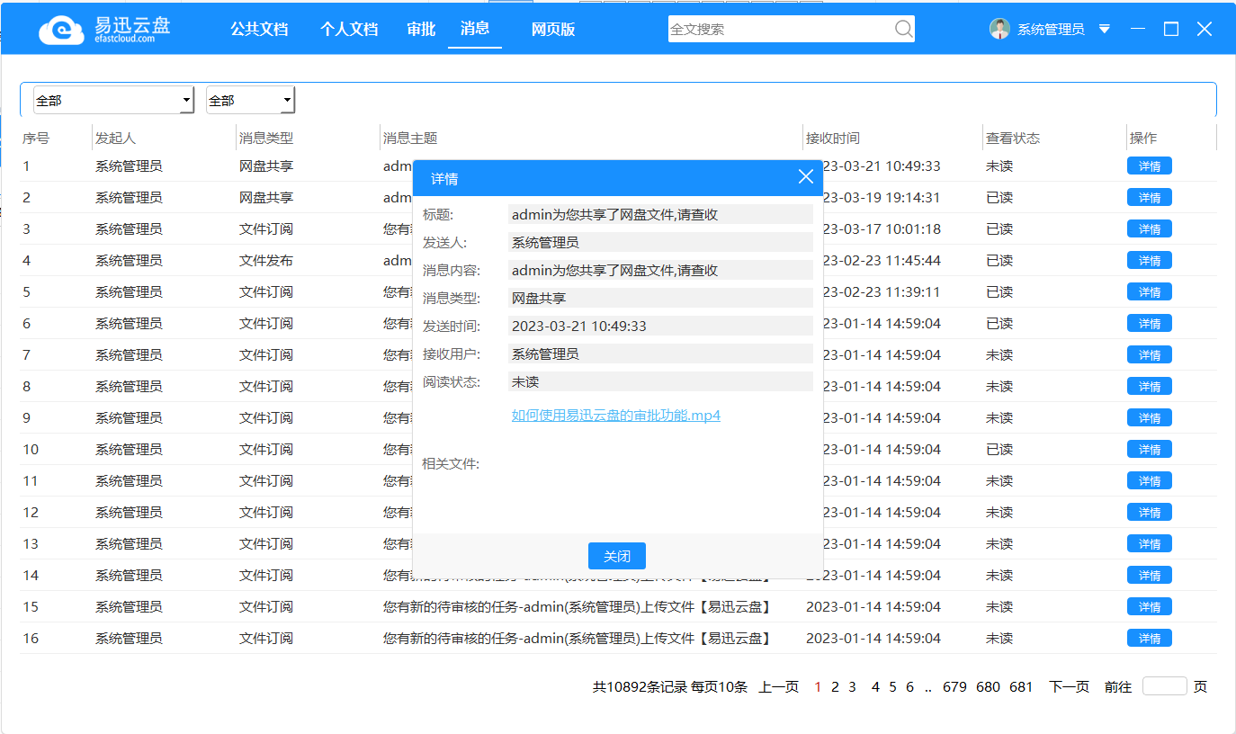The image size is (1236, 734).
Task: Close the 详情 dialog with the X
Action: tap(805, 176)
